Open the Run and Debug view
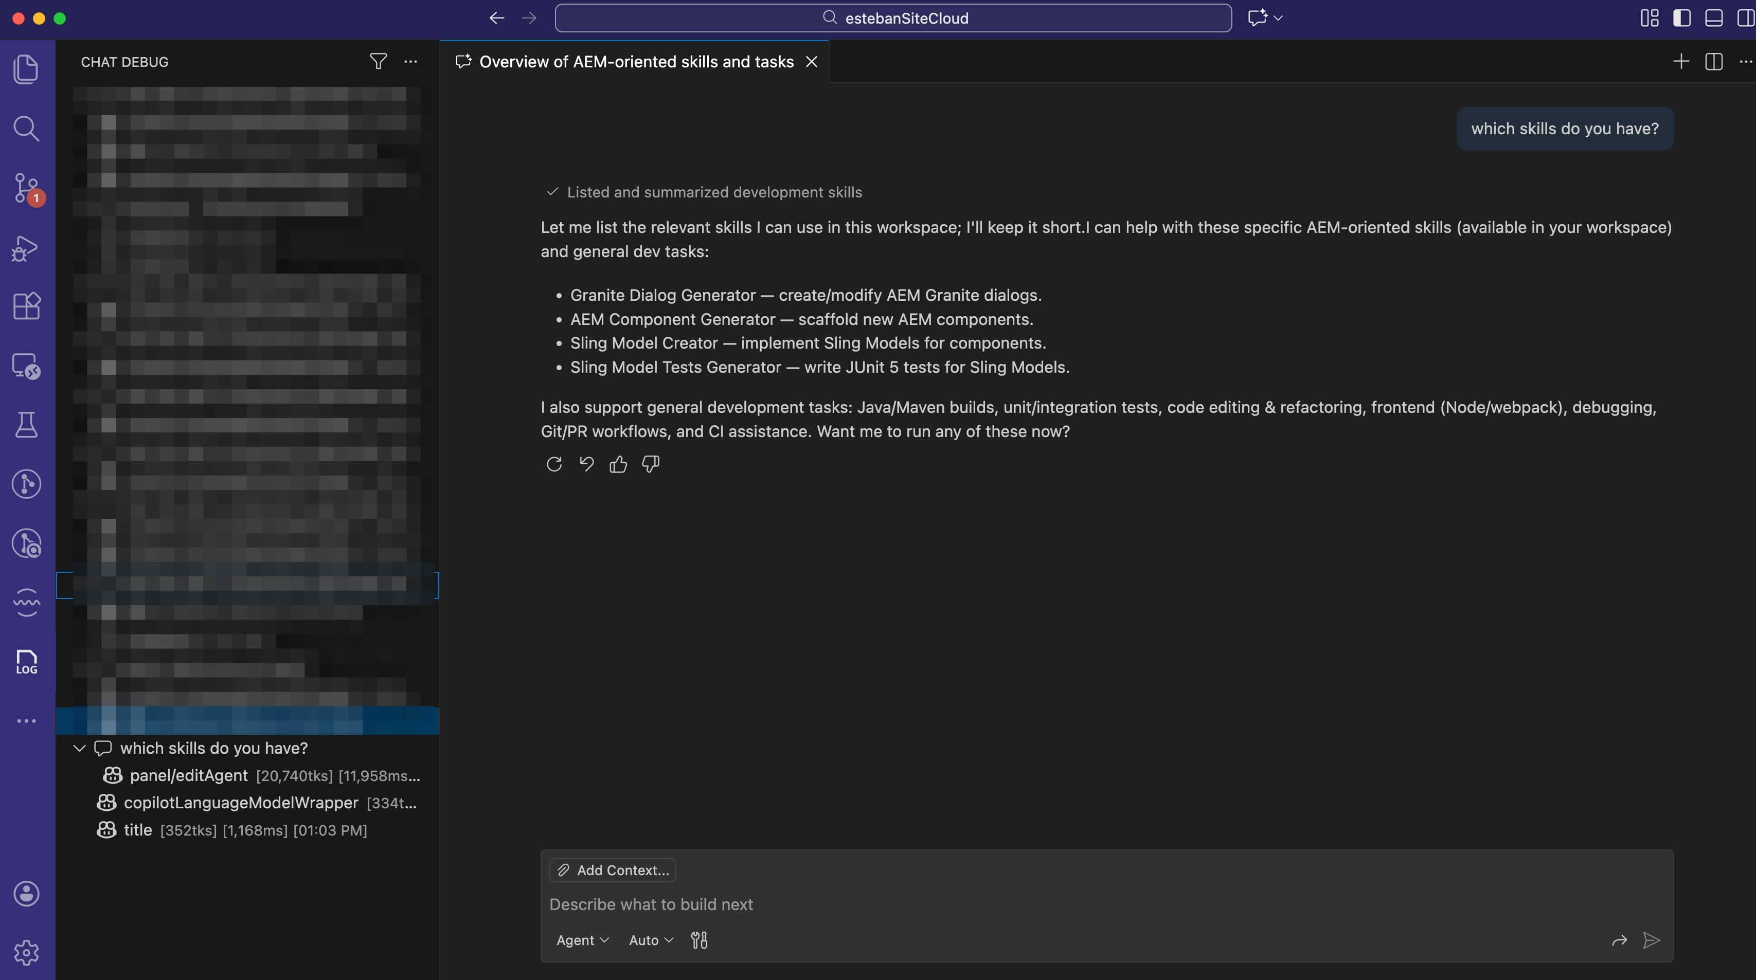 [26, 248]
